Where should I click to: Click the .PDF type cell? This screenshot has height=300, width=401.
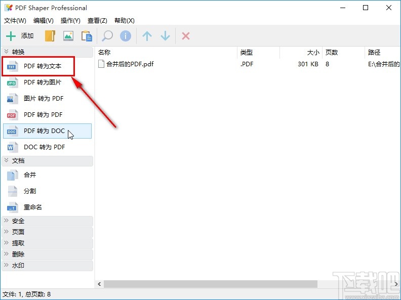point(247,64)
